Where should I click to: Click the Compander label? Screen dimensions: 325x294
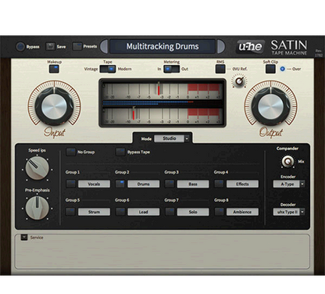(x=287, y=149)
